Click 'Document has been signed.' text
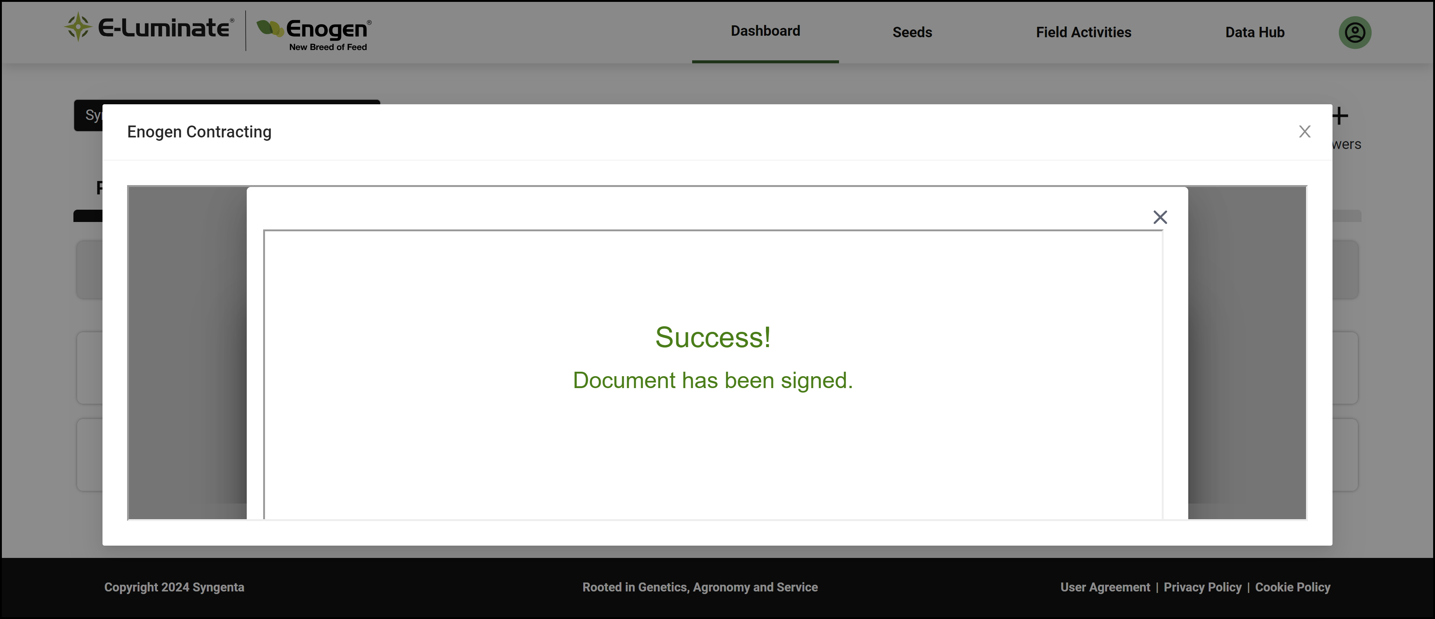This screenshot has width=1435, height=619. point(713,381)
